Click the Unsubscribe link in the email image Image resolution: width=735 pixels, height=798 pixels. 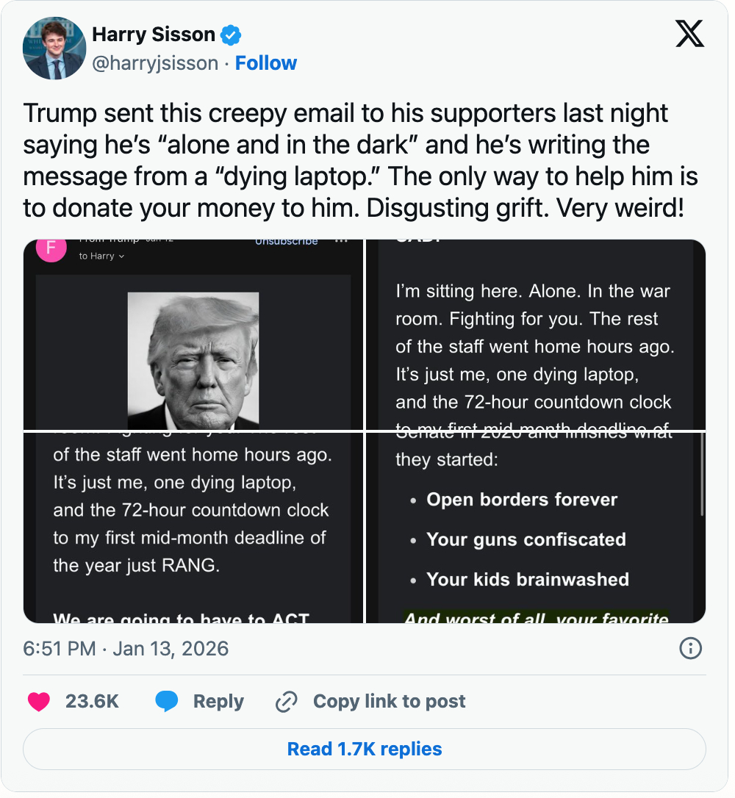point(286,241)
